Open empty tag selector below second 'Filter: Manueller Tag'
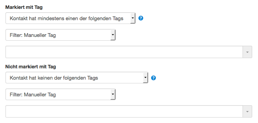This screenshot has width=258, height=123. (x=129, y=111)
